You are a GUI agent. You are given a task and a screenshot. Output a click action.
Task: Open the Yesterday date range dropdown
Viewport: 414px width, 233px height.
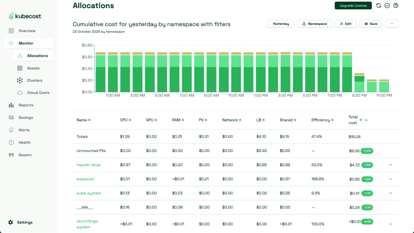[281, 24]
